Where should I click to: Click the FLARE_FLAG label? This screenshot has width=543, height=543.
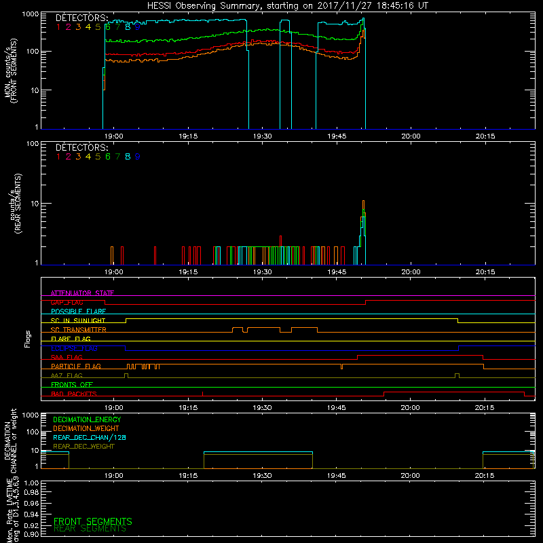point(71,339)
